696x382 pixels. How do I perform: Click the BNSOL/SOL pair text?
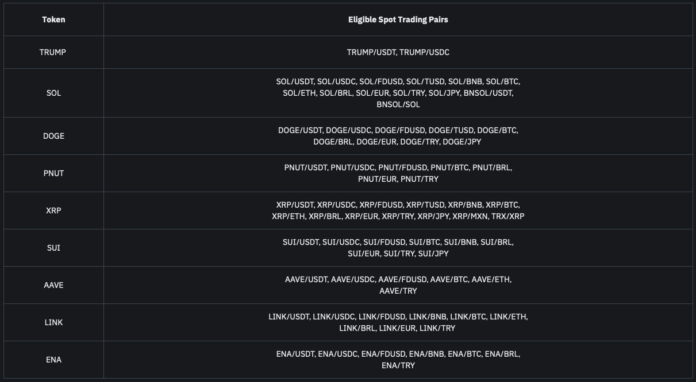(x=398, y=104)
